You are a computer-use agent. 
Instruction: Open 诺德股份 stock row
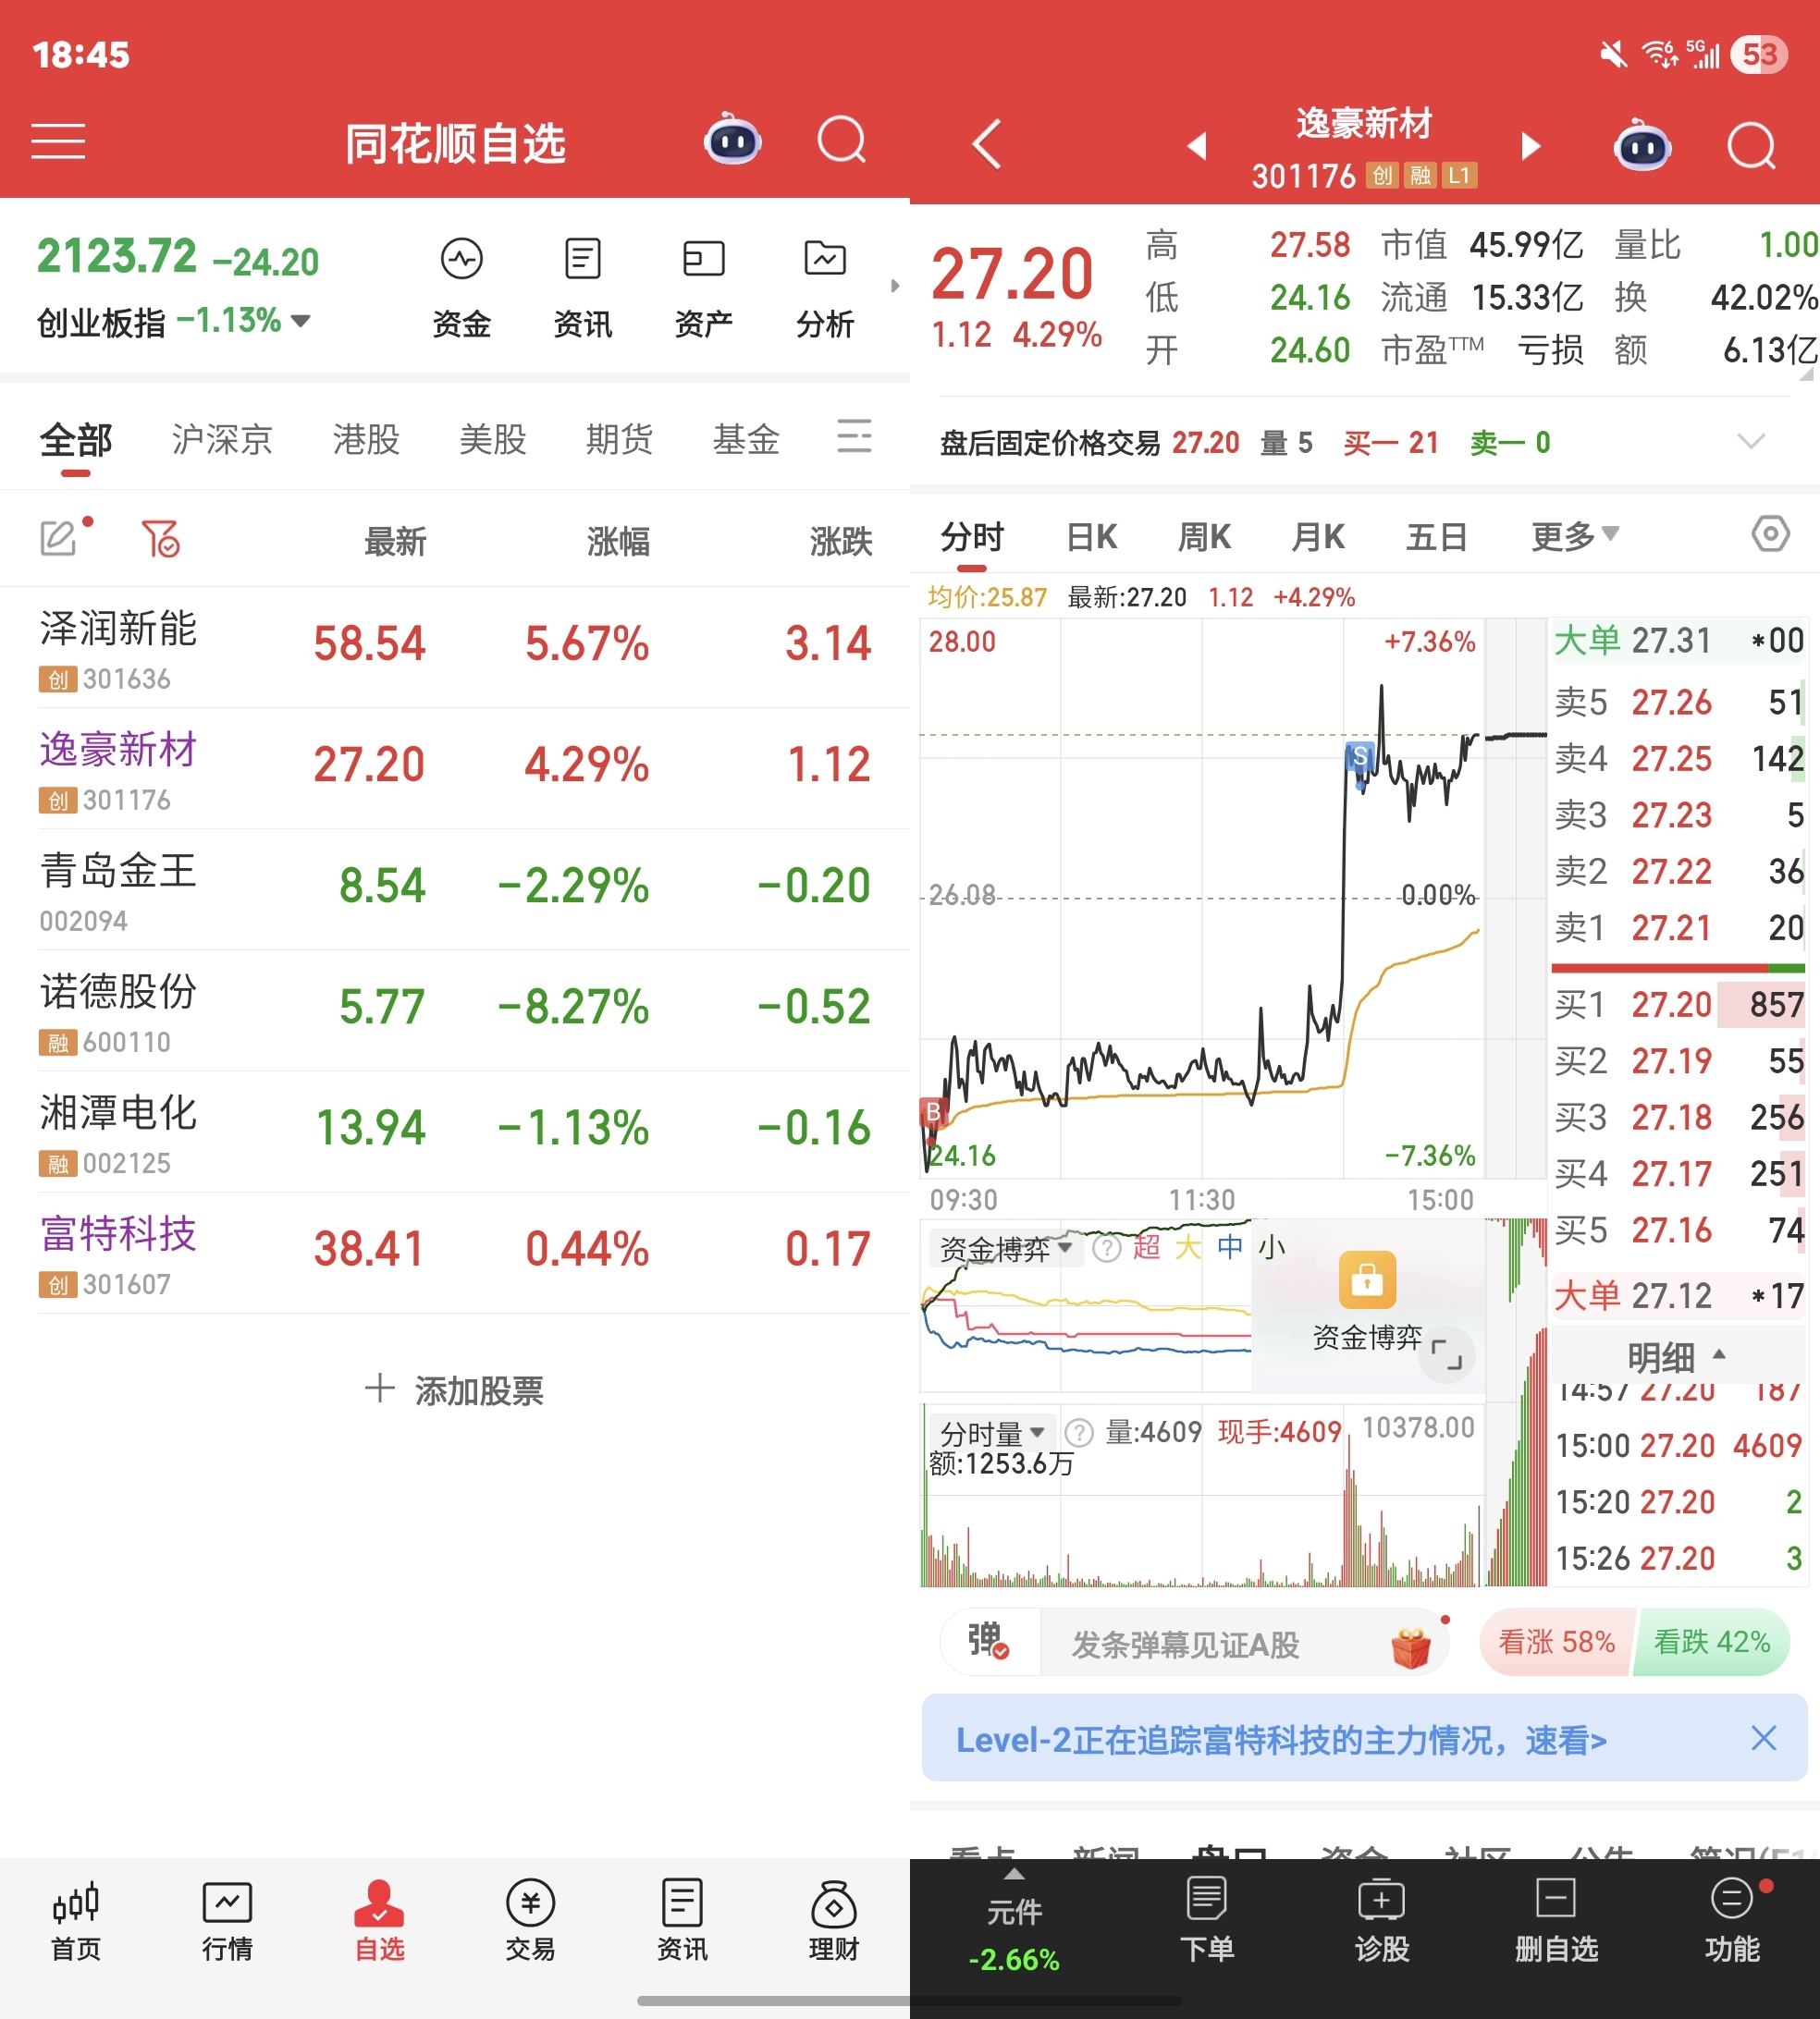[x=455, y=1009]
